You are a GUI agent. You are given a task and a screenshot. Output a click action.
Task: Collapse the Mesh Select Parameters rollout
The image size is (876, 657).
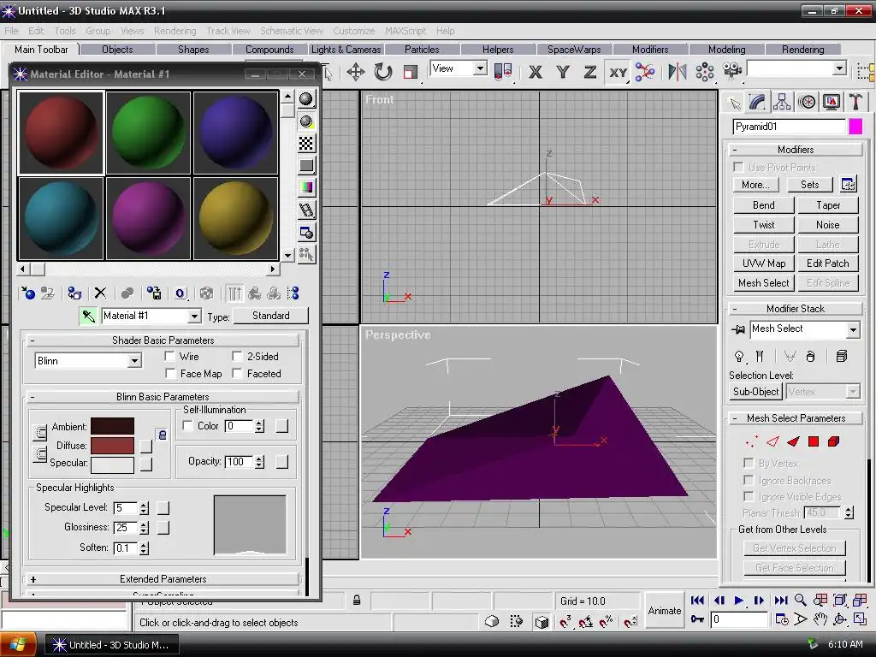tap(796, 418)
